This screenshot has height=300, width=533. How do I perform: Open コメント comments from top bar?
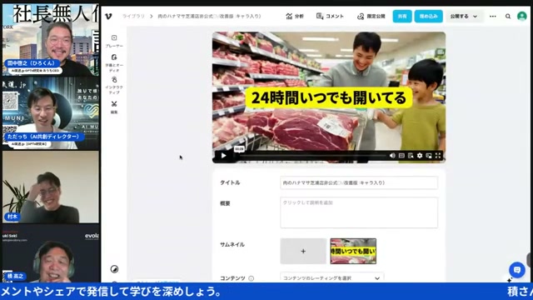pyautogui.click(x=330, y=16)
